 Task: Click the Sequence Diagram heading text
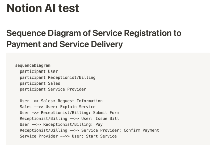pos(94,39)
